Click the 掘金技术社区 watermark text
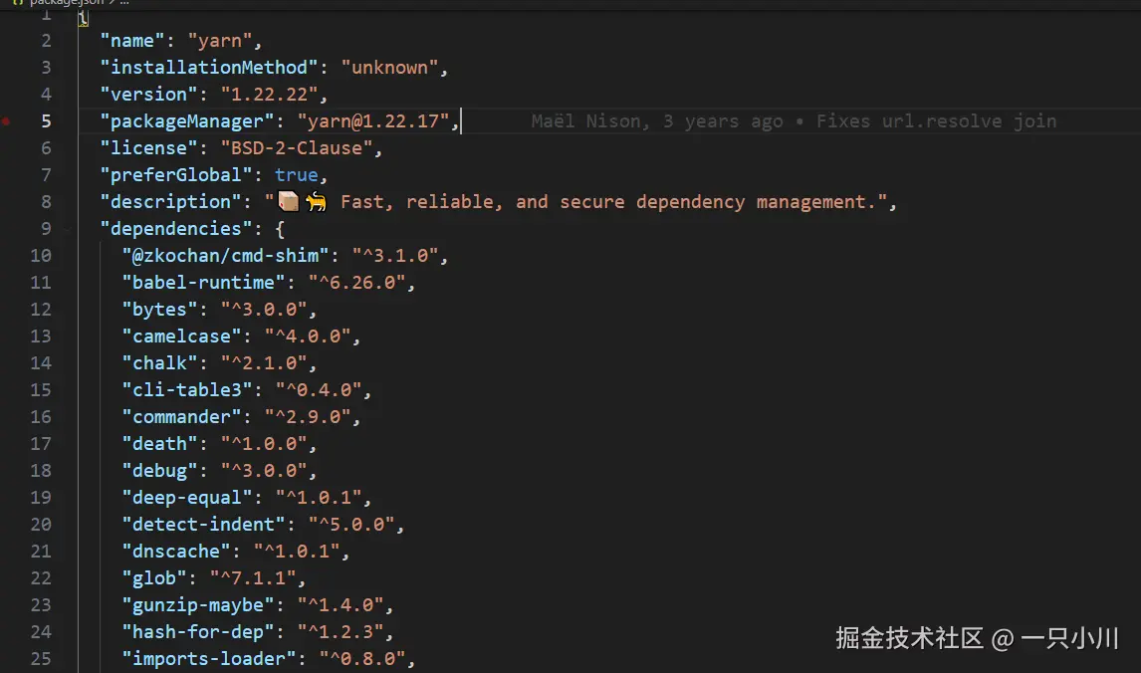This screenshot has height=673, width=1141. point(910,638)
